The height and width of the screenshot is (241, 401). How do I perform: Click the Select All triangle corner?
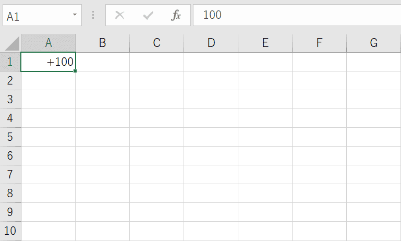tap(12, 43)
